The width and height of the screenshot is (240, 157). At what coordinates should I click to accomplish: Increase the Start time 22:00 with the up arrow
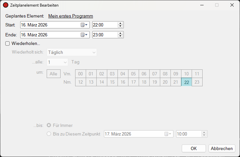pyautogui.click(x=120, y=23)
